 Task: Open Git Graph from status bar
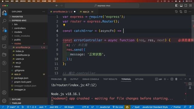tap(69, 107)
